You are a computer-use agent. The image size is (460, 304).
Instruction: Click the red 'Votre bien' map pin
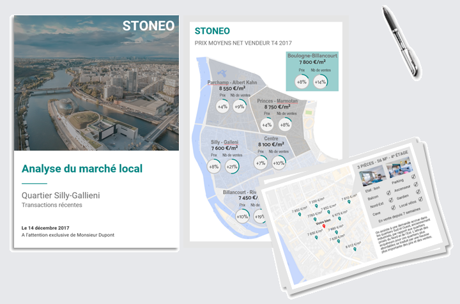324,226
